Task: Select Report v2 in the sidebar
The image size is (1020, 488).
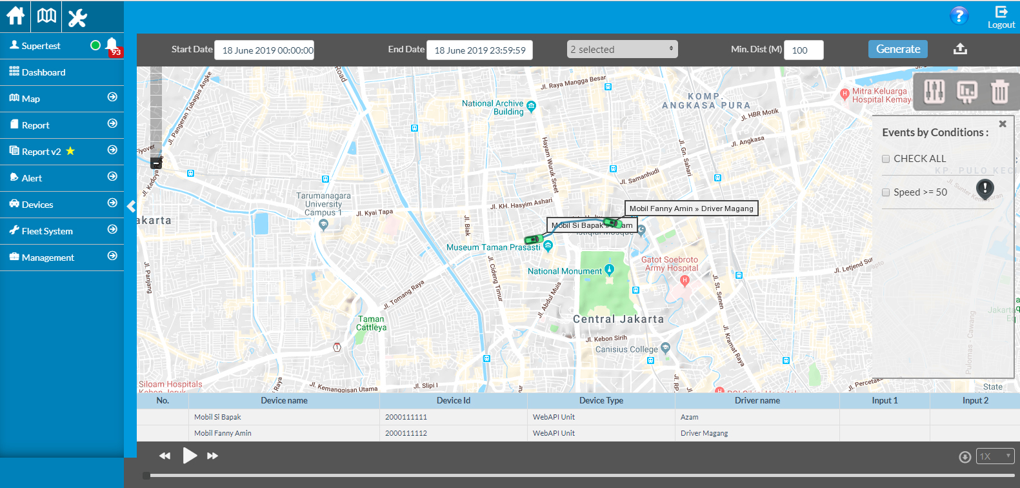Action: 41,152
